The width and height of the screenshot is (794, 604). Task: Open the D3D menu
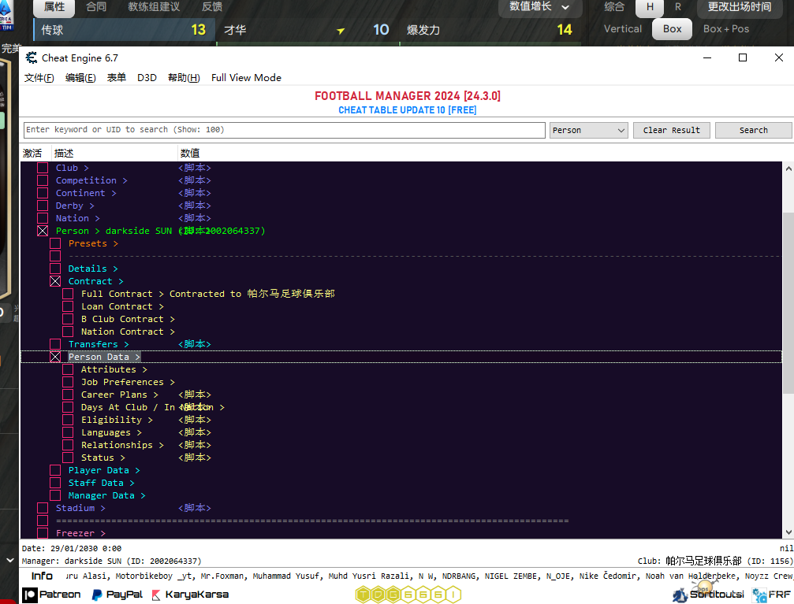tap(147, 78)
